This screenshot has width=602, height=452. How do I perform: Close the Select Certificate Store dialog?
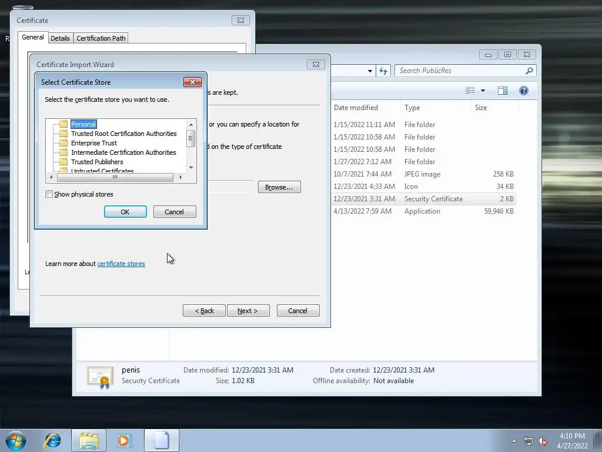pyautogui.click(x=192, y=82)
